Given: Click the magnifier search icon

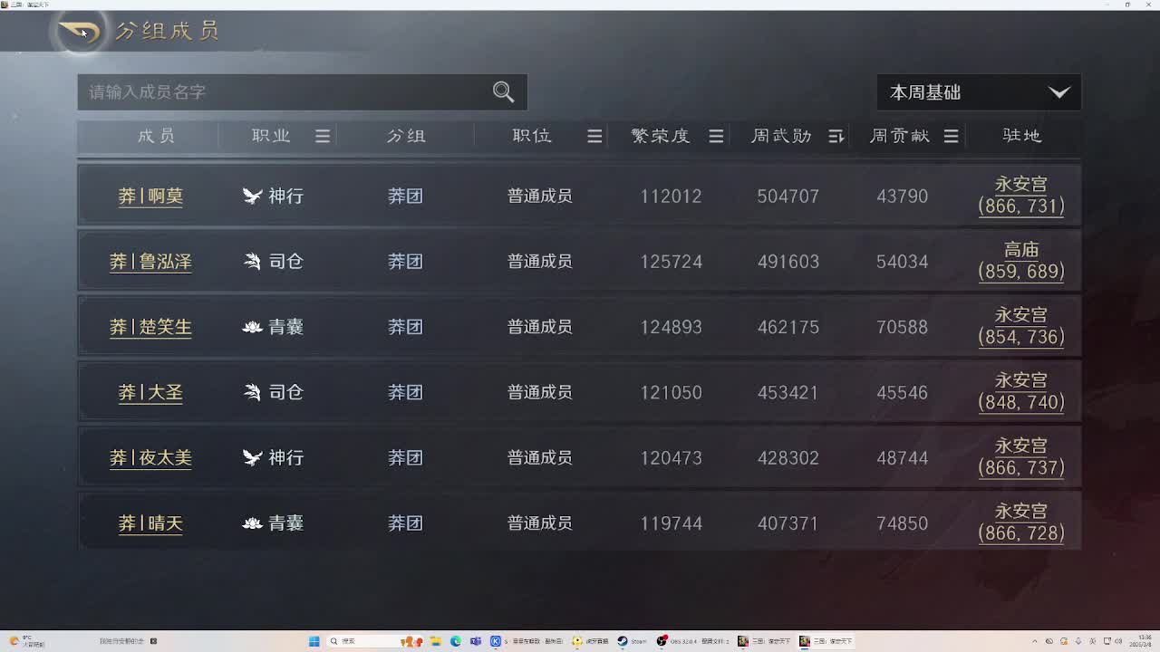Looking at the screenshot, I should coord(503,92).
